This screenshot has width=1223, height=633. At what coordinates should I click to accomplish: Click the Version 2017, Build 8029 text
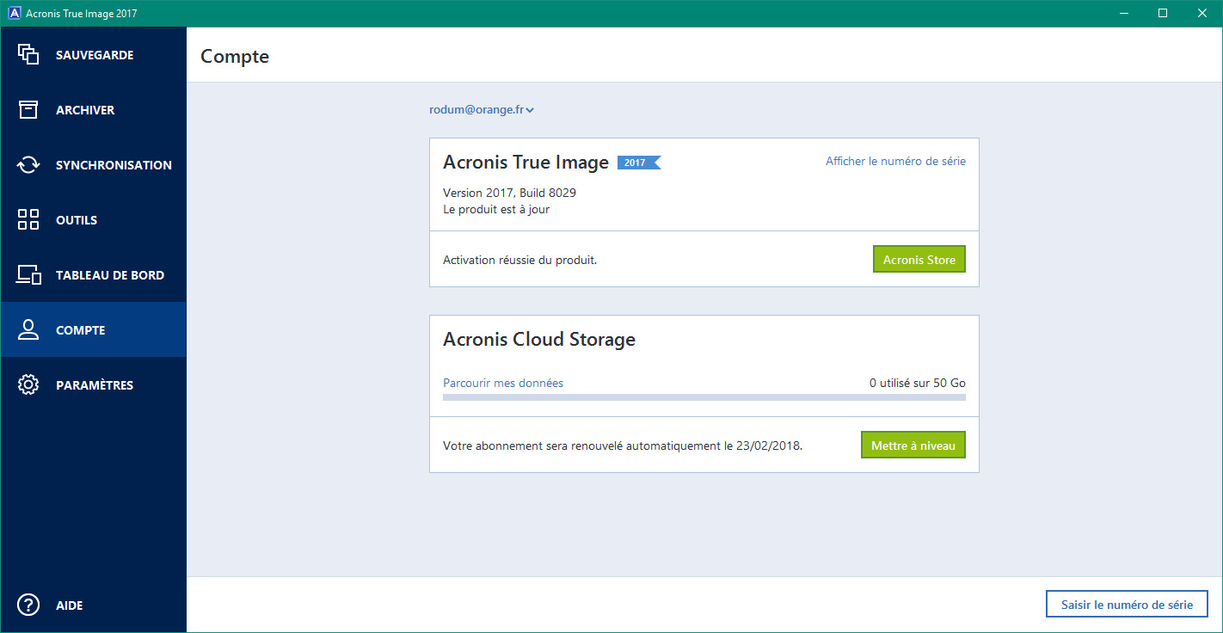[x=509, y=193]
